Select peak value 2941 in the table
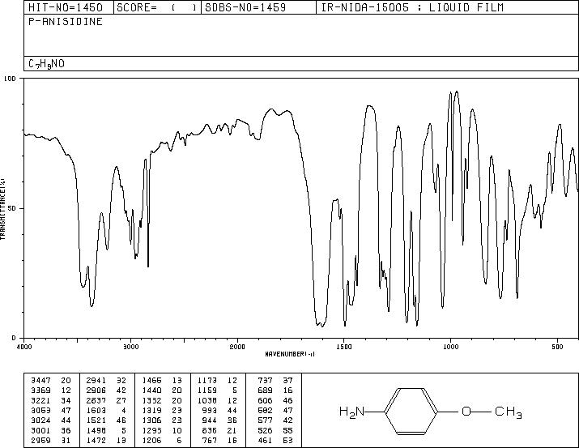The width and height of the screenshot is (579, 448). [96, 380]
